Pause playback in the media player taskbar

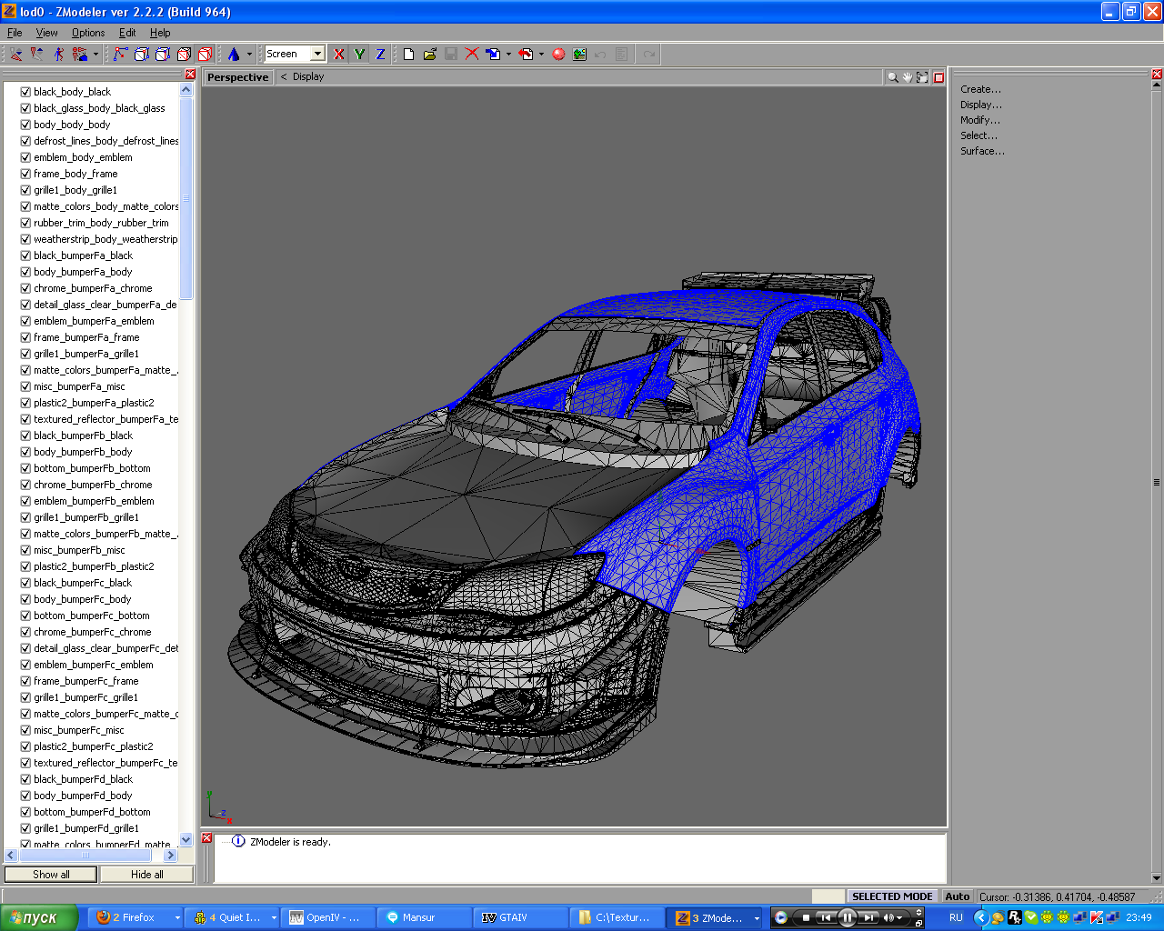coord(847,917)
